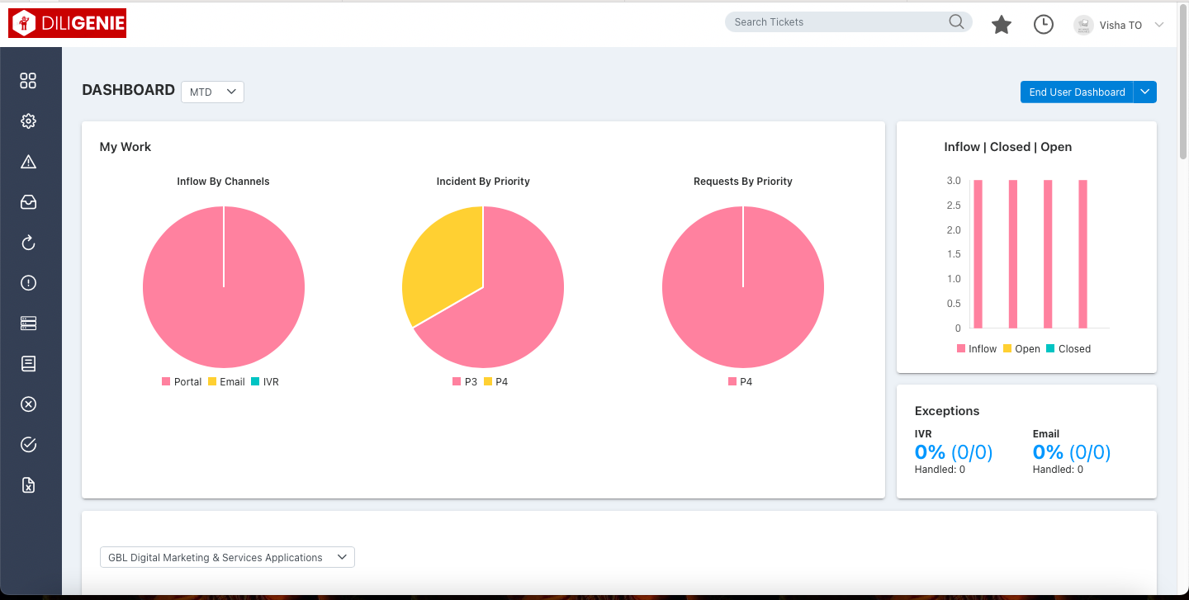Click the End User Dashboard button
The width and height of the screenshot is (1189, 600).
pos(1076,92)
